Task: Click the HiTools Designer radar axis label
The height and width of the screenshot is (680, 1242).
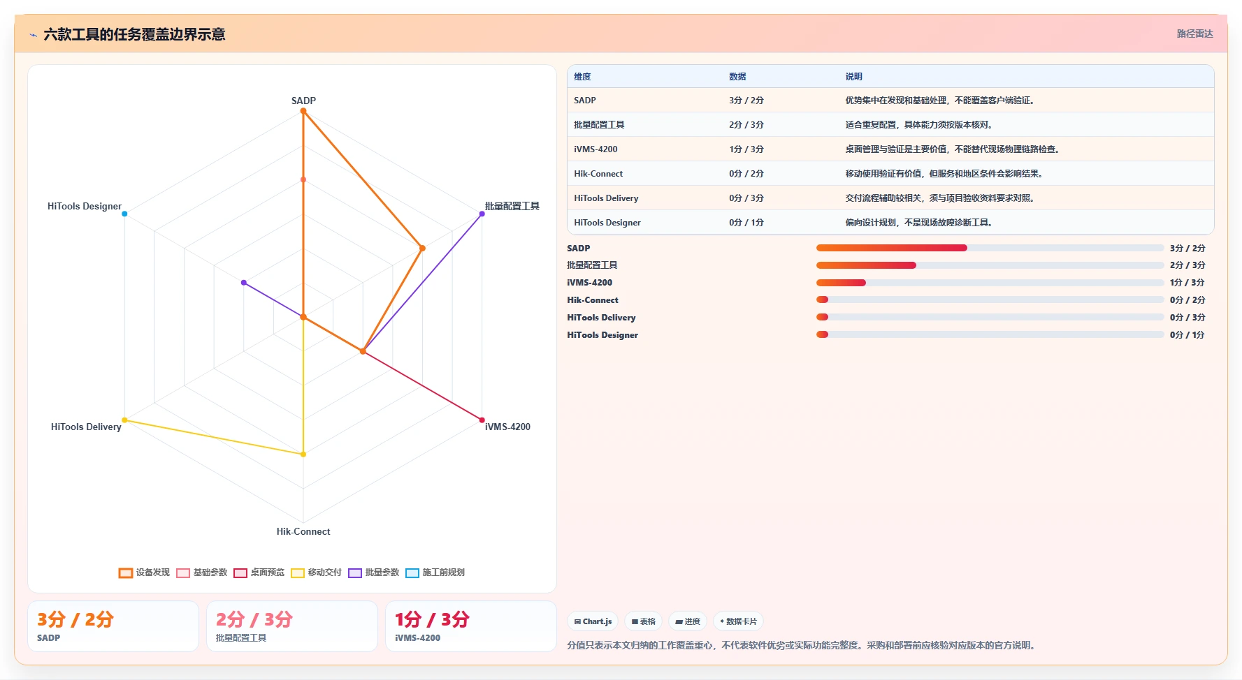Action: pos(85,206)
